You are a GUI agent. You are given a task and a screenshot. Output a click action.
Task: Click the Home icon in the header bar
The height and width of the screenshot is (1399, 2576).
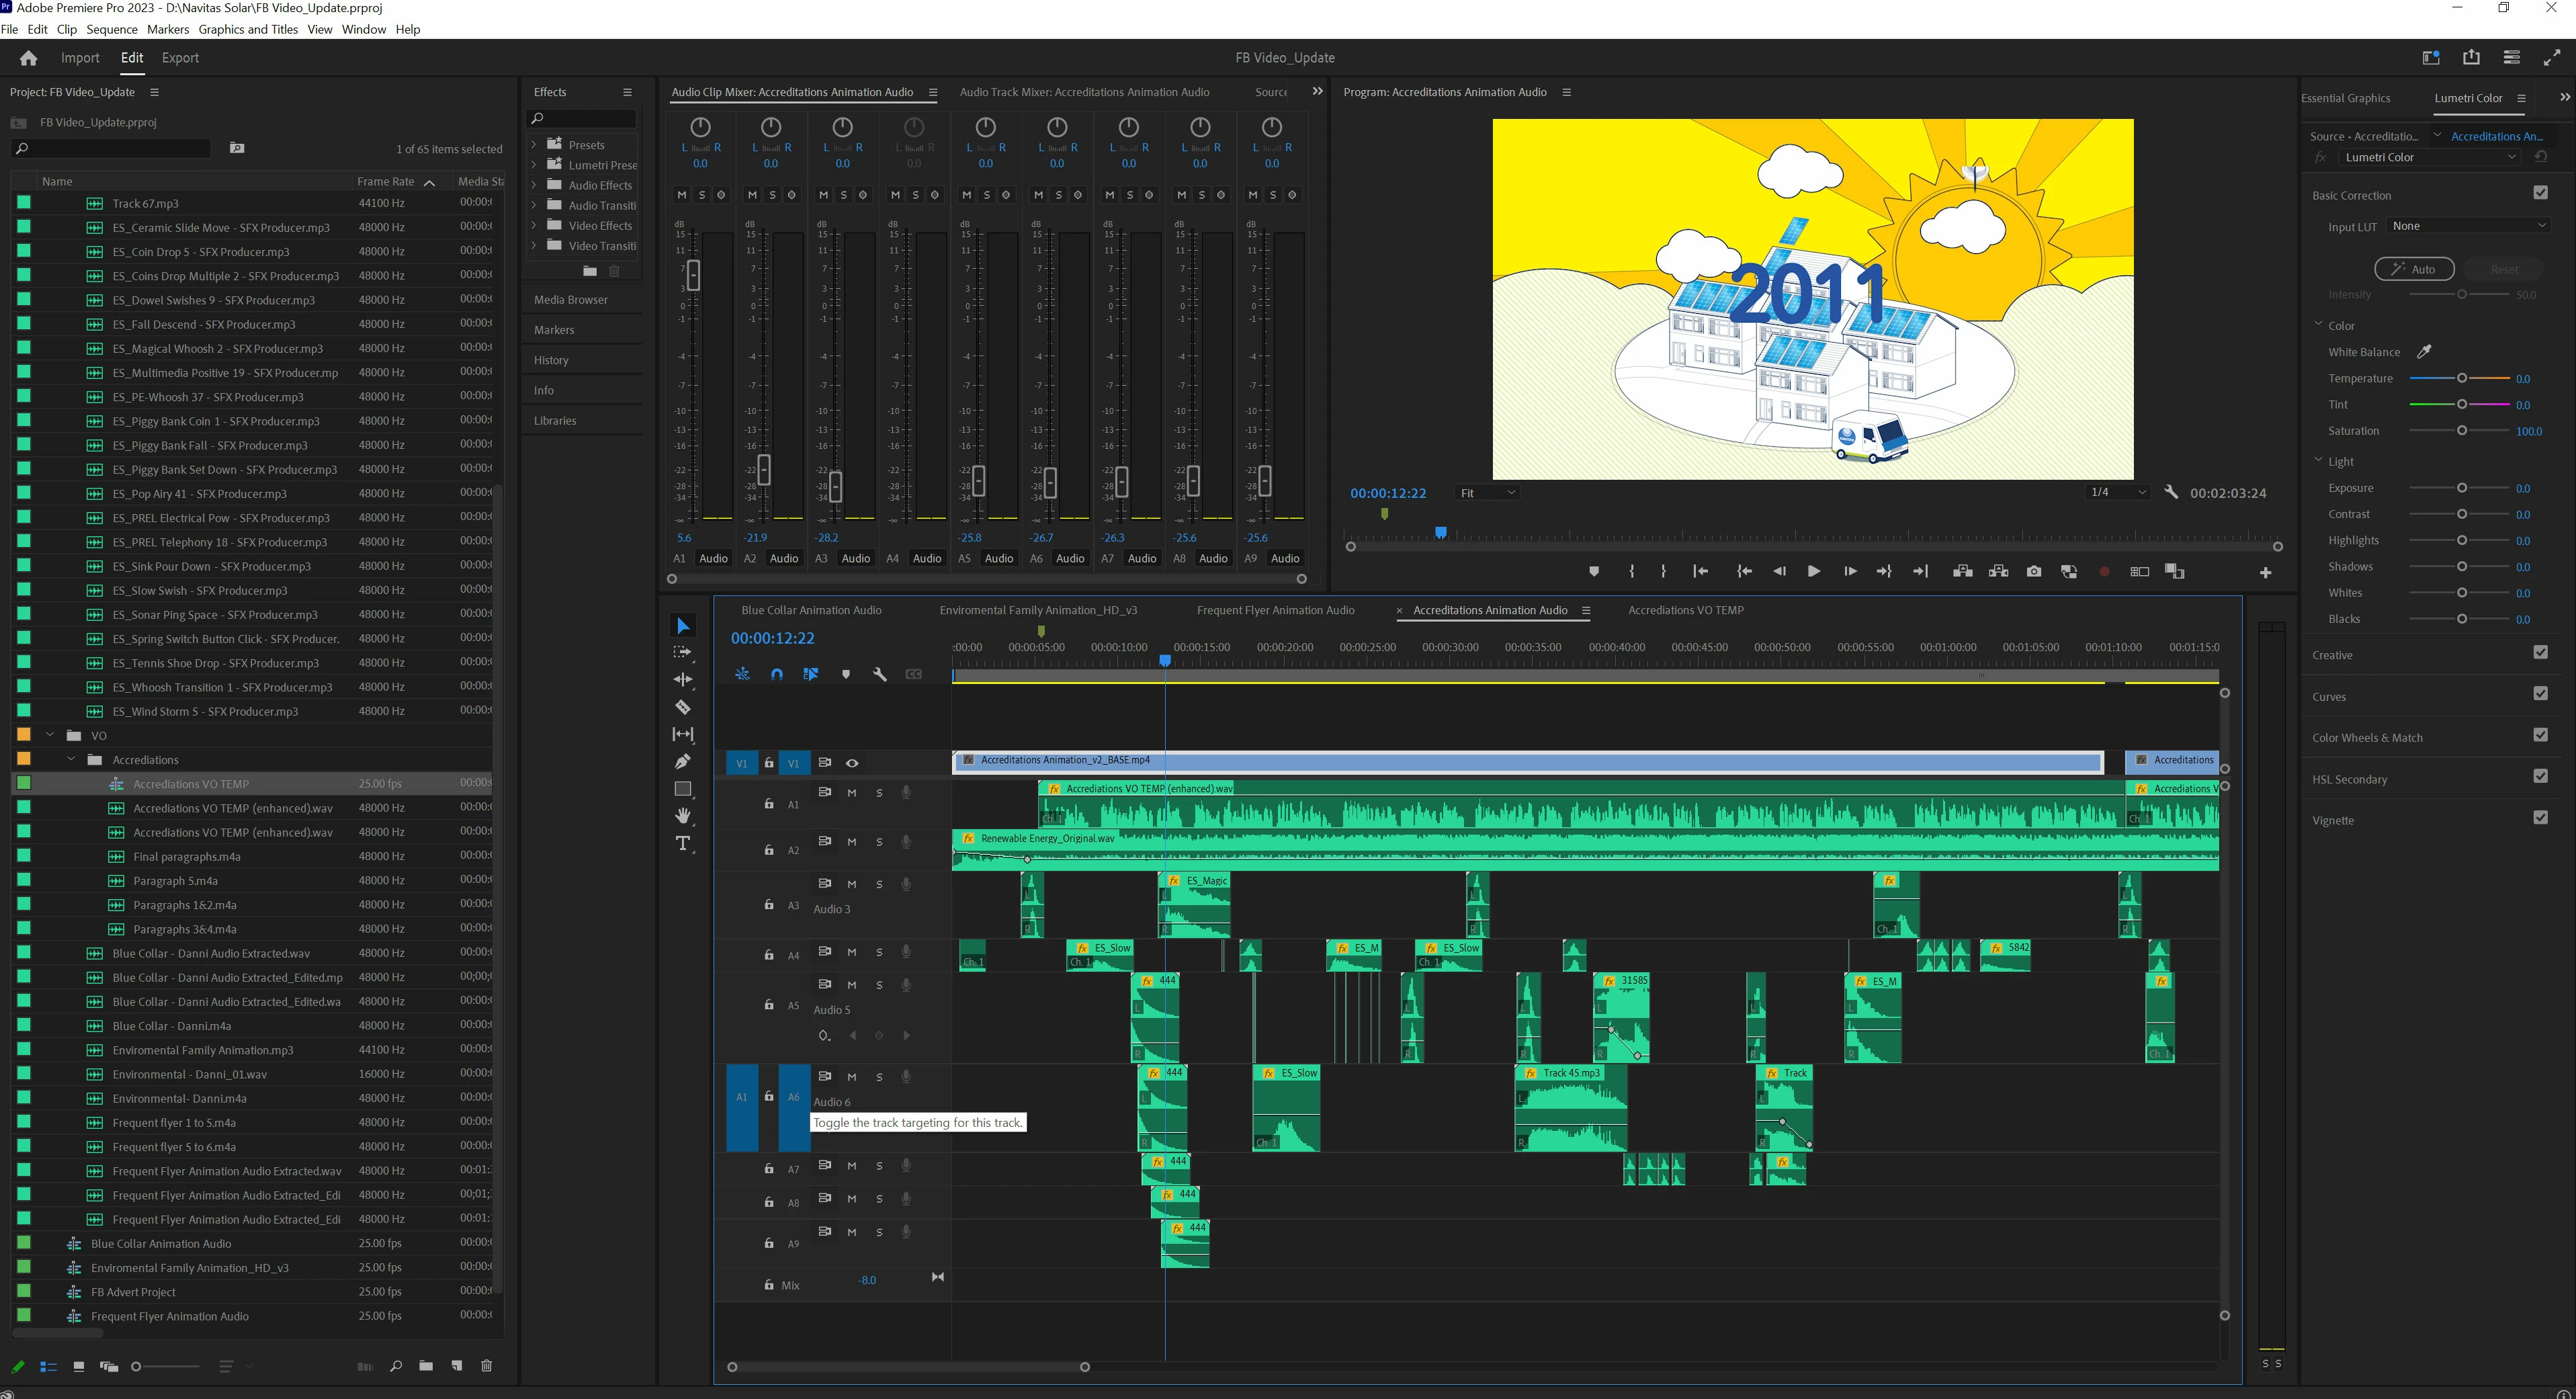pos(28,58)
